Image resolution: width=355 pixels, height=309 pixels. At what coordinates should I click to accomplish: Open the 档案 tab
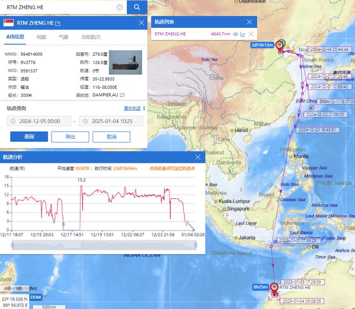(x=41, y=37)
